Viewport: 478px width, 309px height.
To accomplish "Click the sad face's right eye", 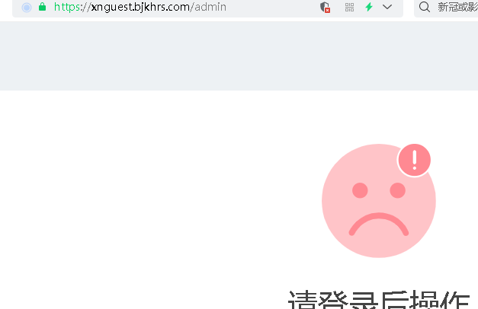I will point(397,190).
